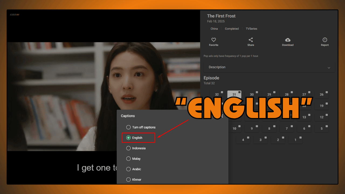Viewport: 345px width, 194px height.
Task: Select English captions radio button
Action: click(129, 138)
